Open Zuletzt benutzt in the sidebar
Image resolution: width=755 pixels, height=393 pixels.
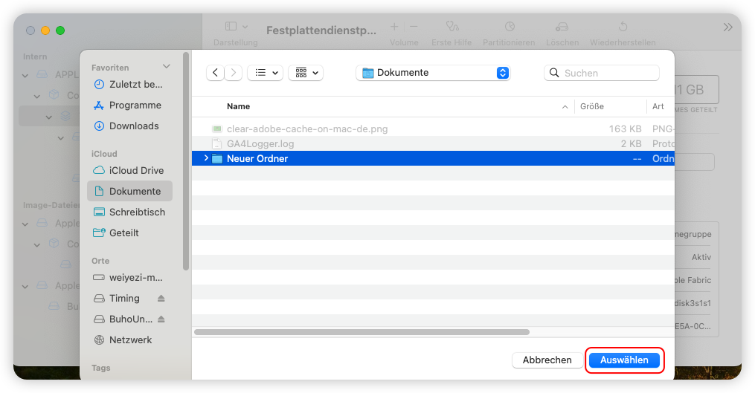(x=129, y=84)
